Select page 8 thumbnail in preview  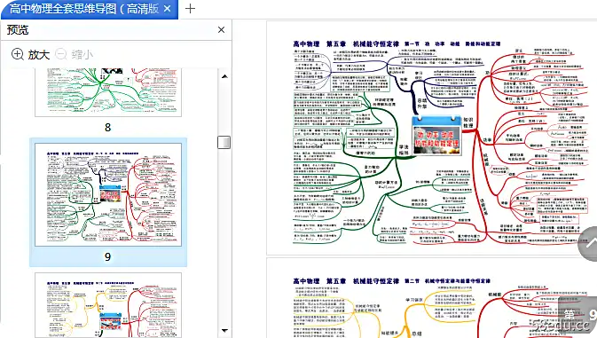click(x=108, y=92)
